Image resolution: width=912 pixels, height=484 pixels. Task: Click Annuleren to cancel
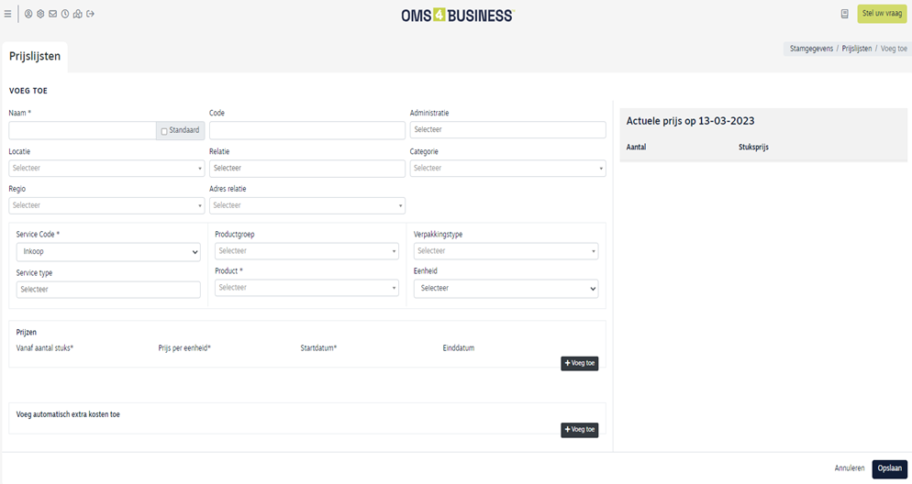pos(849,468)
